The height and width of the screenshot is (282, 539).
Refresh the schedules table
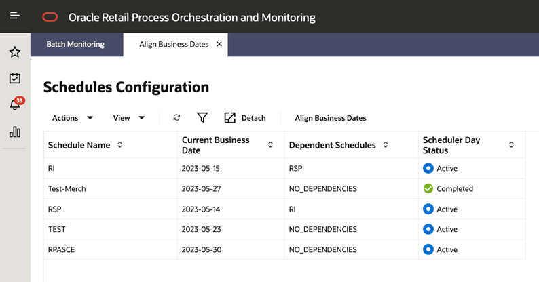(176, 118)
